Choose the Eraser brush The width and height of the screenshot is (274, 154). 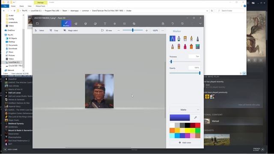179,47
